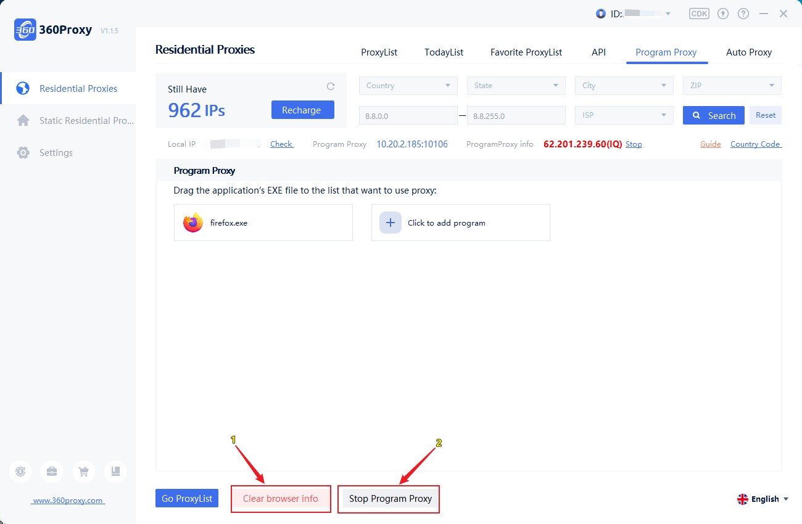Click the plus icon to add program

[391, 223]
